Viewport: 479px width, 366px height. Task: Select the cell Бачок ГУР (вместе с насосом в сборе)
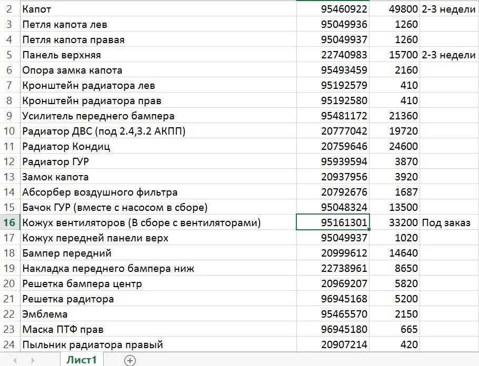pyautogui.click(x=158, y=207)
